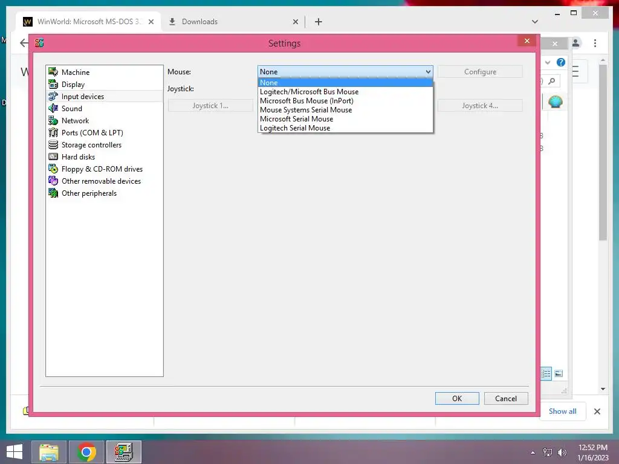The image size is (619, 464).
Task: Select Other peripherals category
Action: pos(89,193)
